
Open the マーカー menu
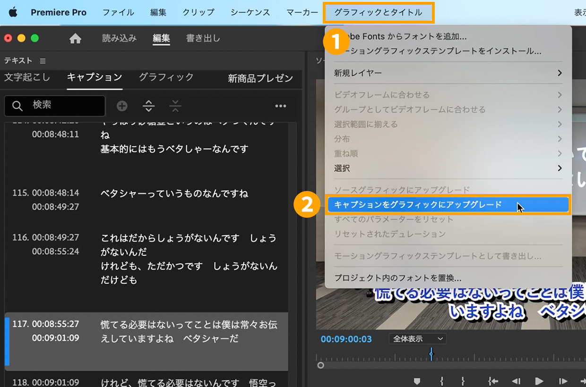click(302, 13)
